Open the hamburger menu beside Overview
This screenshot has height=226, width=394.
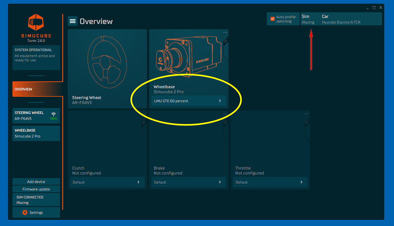point(73,21)
